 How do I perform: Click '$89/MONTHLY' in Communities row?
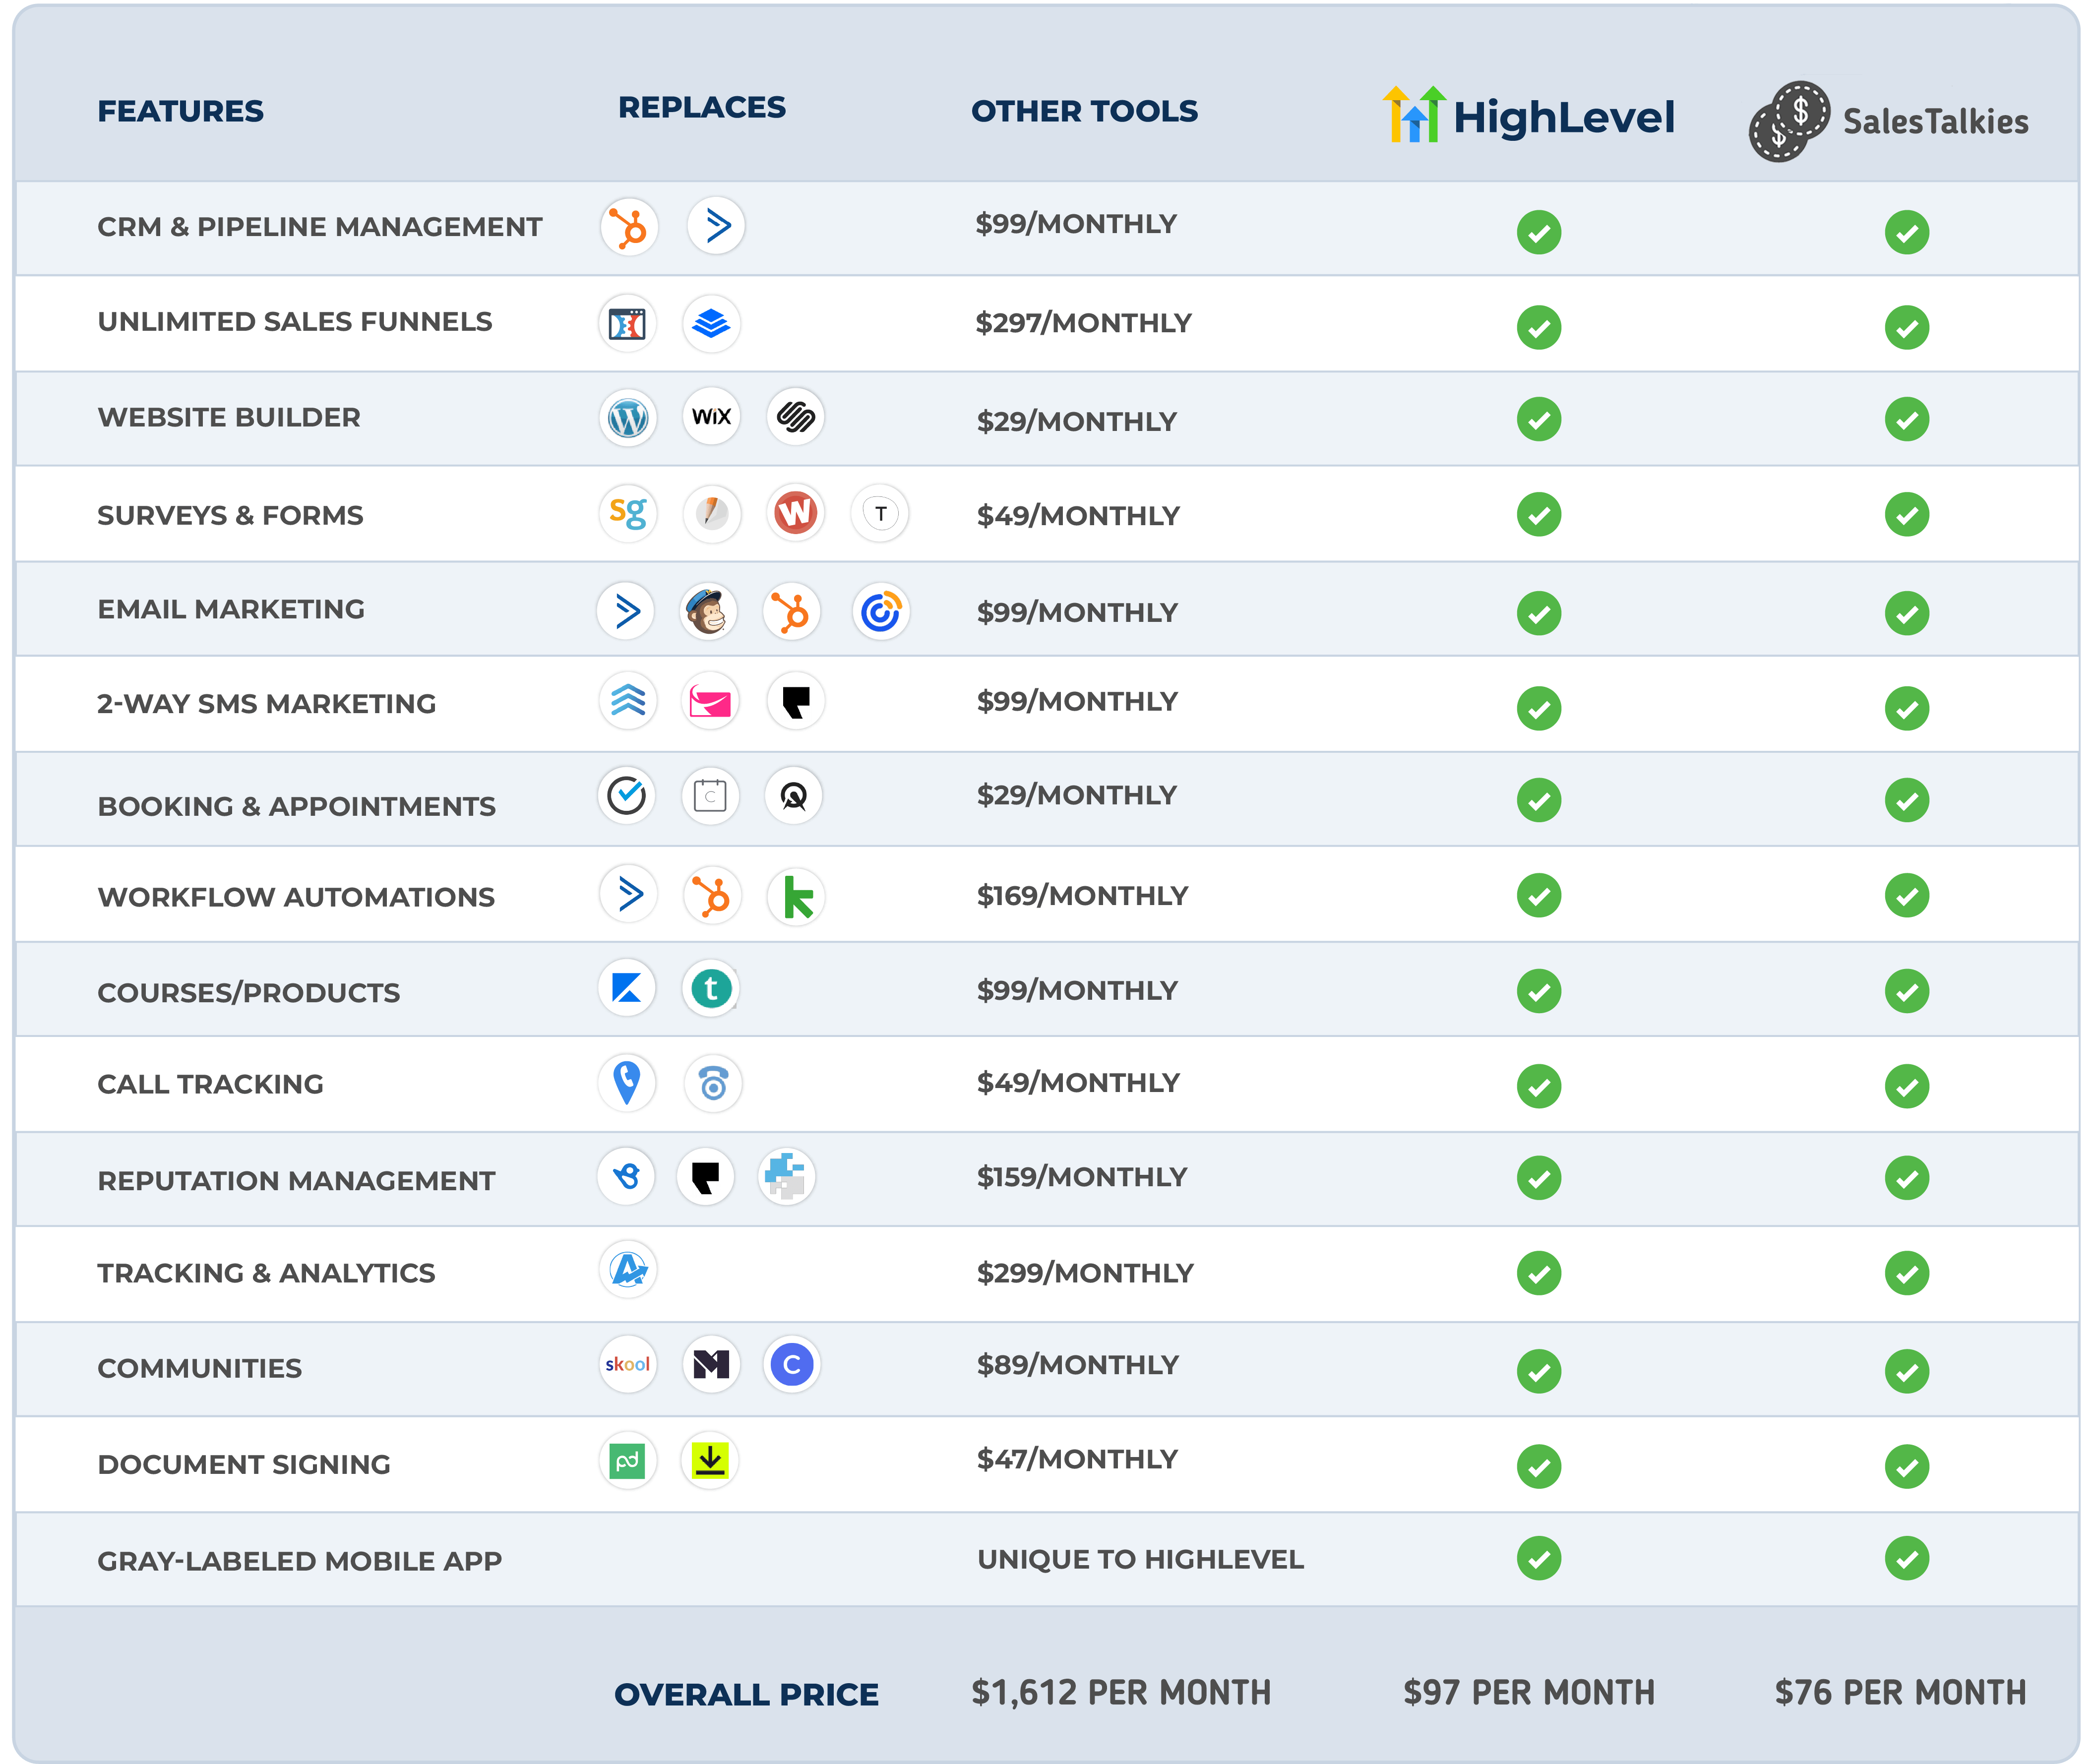pos(1078,1365)
